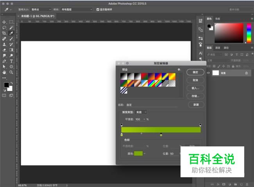Select the Move tool
The height and width of the screenshot is (187, 254).
pyautogui.click(x=4, y=22)
